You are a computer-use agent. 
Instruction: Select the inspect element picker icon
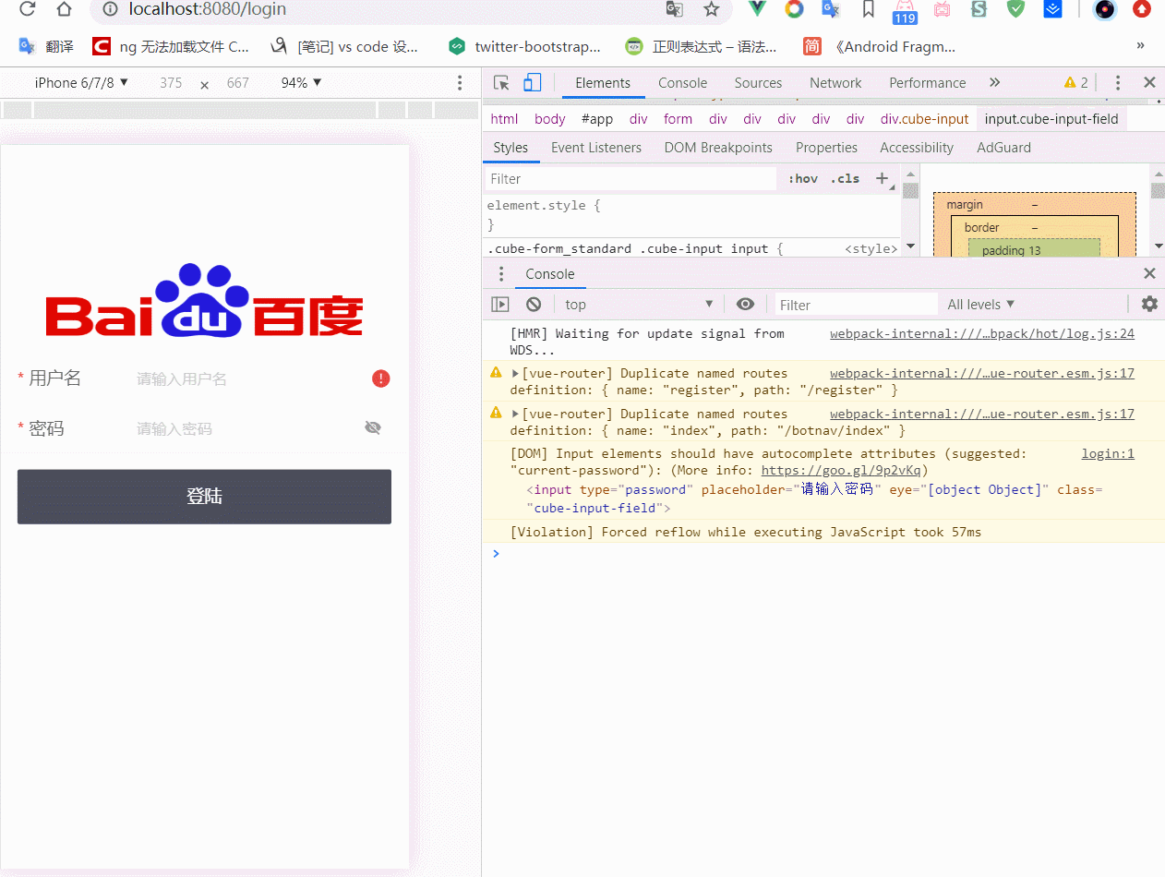[x=501, y=83]
